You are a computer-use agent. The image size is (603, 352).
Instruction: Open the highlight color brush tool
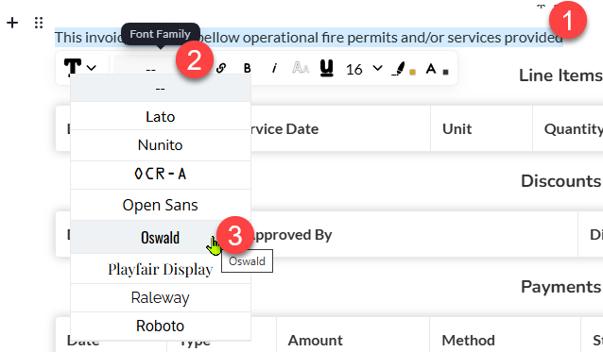click(x=399, y=69)
